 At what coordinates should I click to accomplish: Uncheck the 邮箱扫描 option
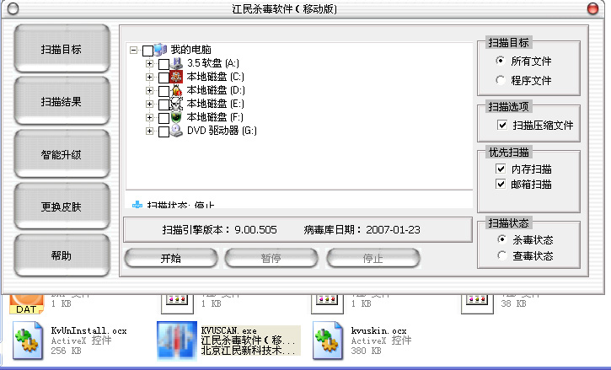501,184
